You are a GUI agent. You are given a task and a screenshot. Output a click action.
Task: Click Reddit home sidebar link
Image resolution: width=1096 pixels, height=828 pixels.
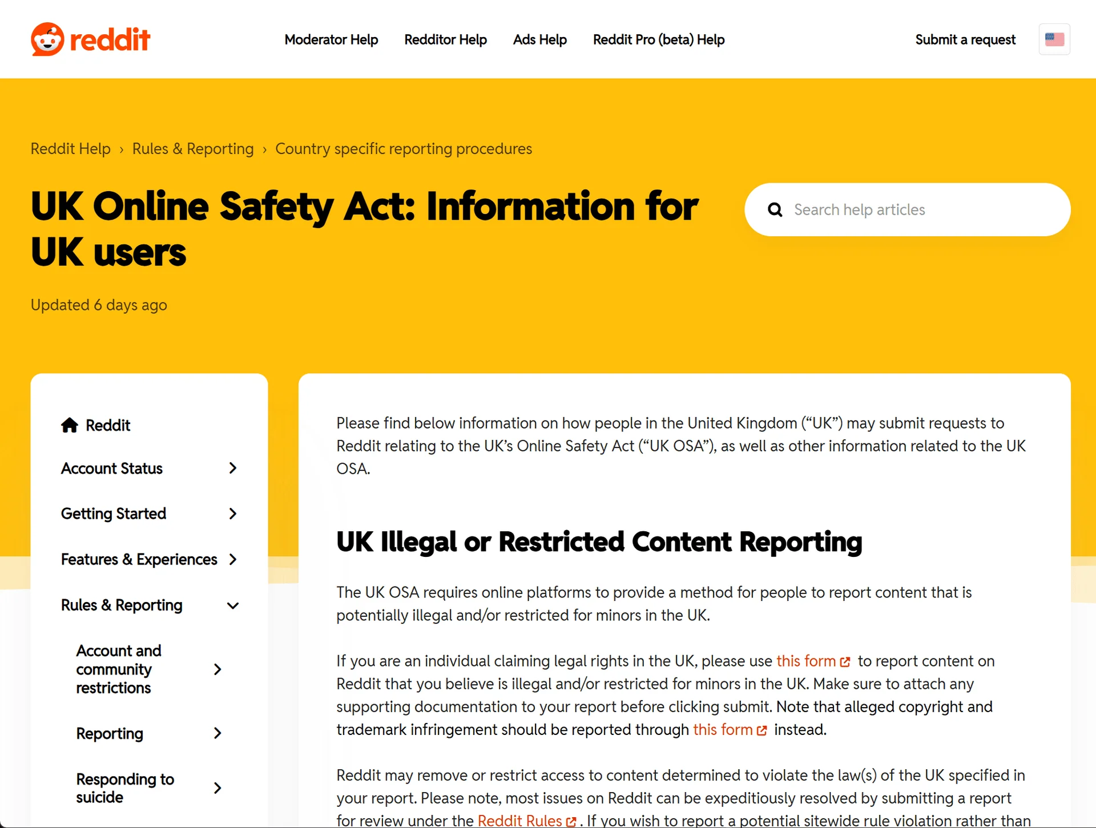click(x=107, y=425)
